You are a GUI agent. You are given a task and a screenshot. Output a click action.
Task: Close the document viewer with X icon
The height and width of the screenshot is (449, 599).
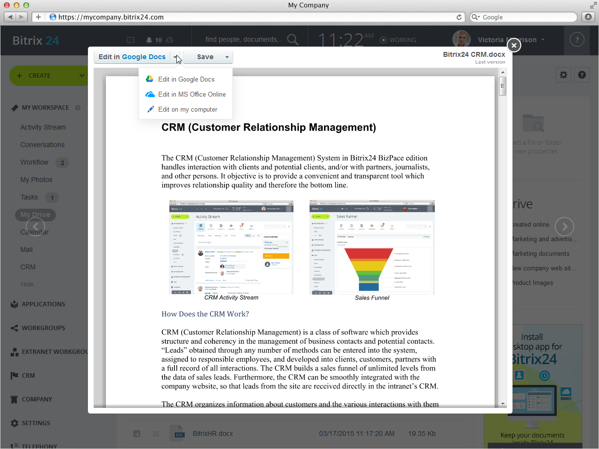[514, 45]
